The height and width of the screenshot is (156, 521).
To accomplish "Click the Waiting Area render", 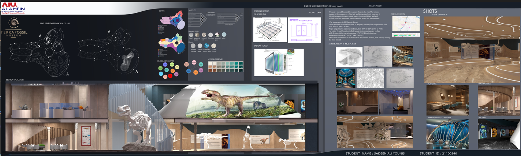I will (499, 100).
